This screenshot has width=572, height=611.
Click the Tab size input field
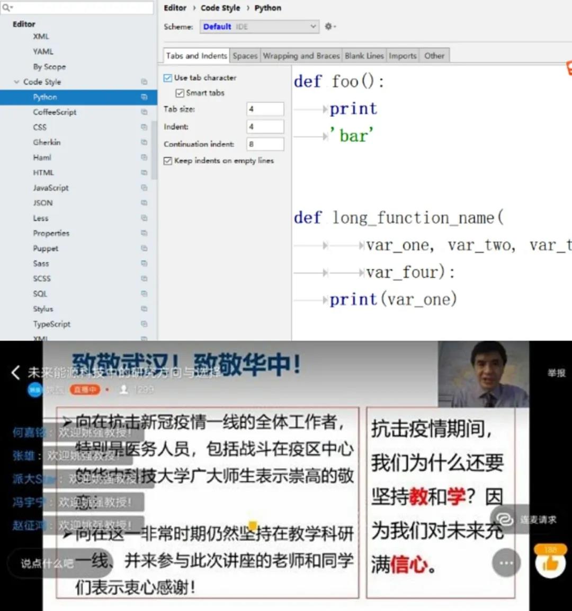(x=265, y=109)
